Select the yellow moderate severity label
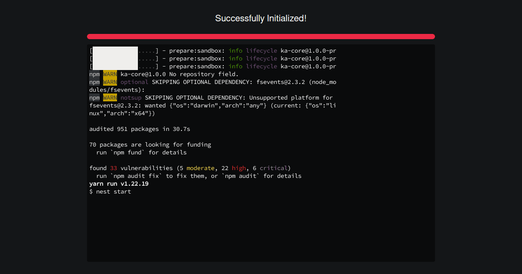522x274 pixels. coord(201,168)
